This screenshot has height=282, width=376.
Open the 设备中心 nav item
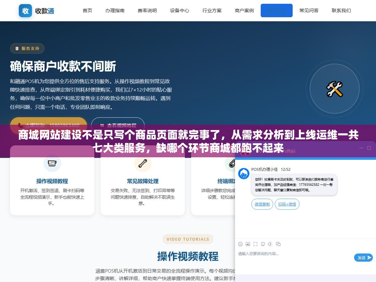(180, 10)
